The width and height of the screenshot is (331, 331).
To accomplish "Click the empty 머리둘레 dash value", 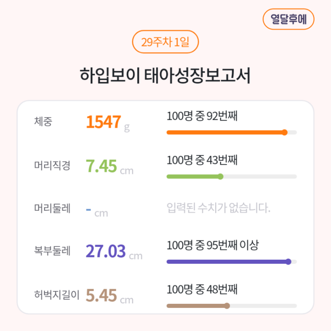I will 89,209.
